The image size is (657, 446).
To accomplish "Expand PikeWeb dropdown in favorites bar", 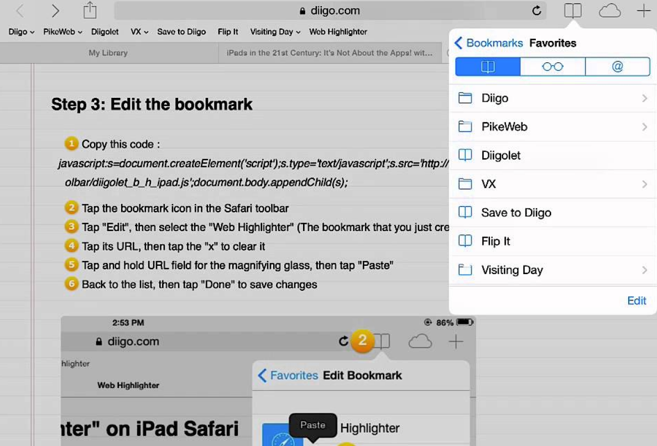I will (x=62, y=32).
